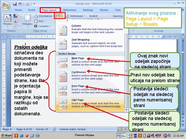Click 'Page: 4 of 25' status entry
Image resolution: width=186 pixels, height=139 pixels.
pos(24,129)
